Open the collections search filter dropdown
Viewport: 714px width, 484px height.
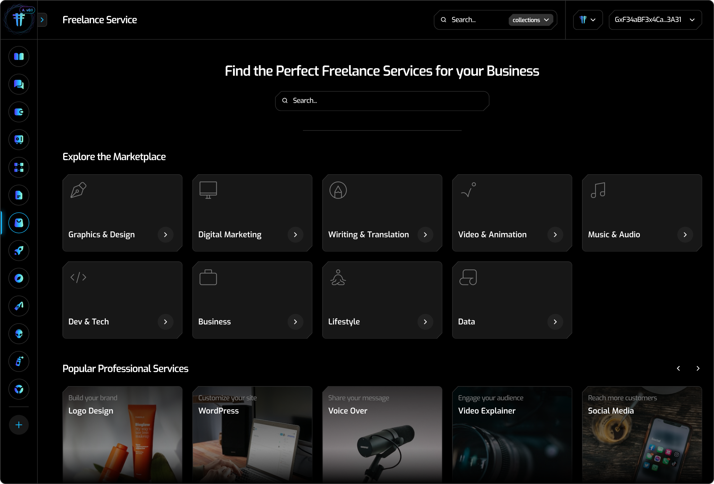pyautogui.click(x=530, y=20)
